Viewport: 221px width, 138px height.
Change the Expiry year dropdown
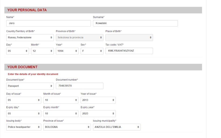tap(98, 114)
